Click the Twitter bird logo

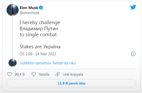click(133, 7)
